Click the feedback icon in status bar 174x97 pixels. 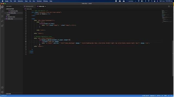pyautogui.click(x=169, y=96)
